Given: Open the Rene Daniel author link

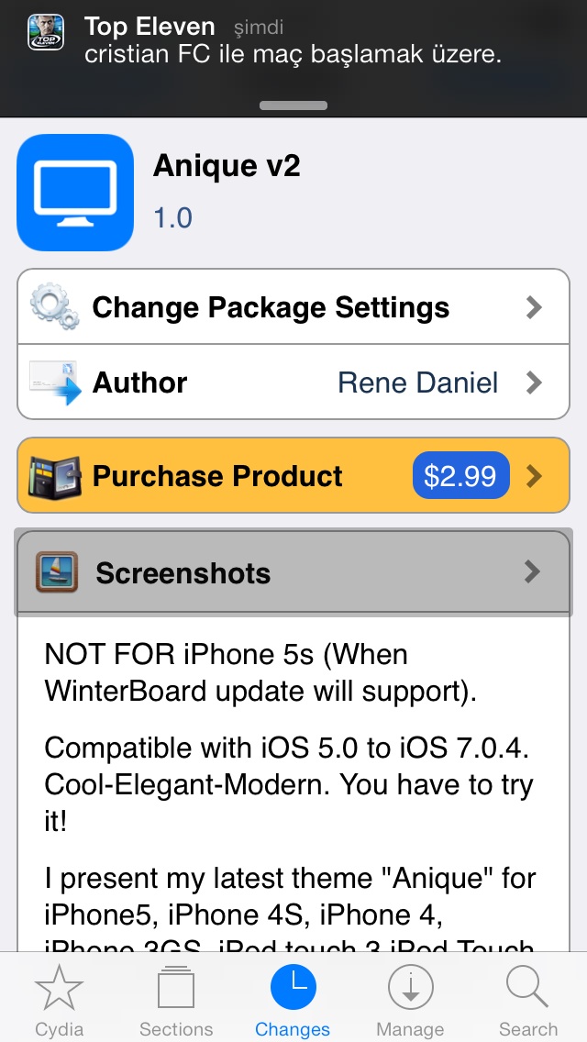Looking at the screenshot, I should pos(417,382).
